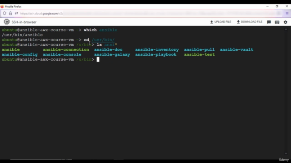
Task: Click the SSH-in-browser chip logo icon
Action: 7,22
